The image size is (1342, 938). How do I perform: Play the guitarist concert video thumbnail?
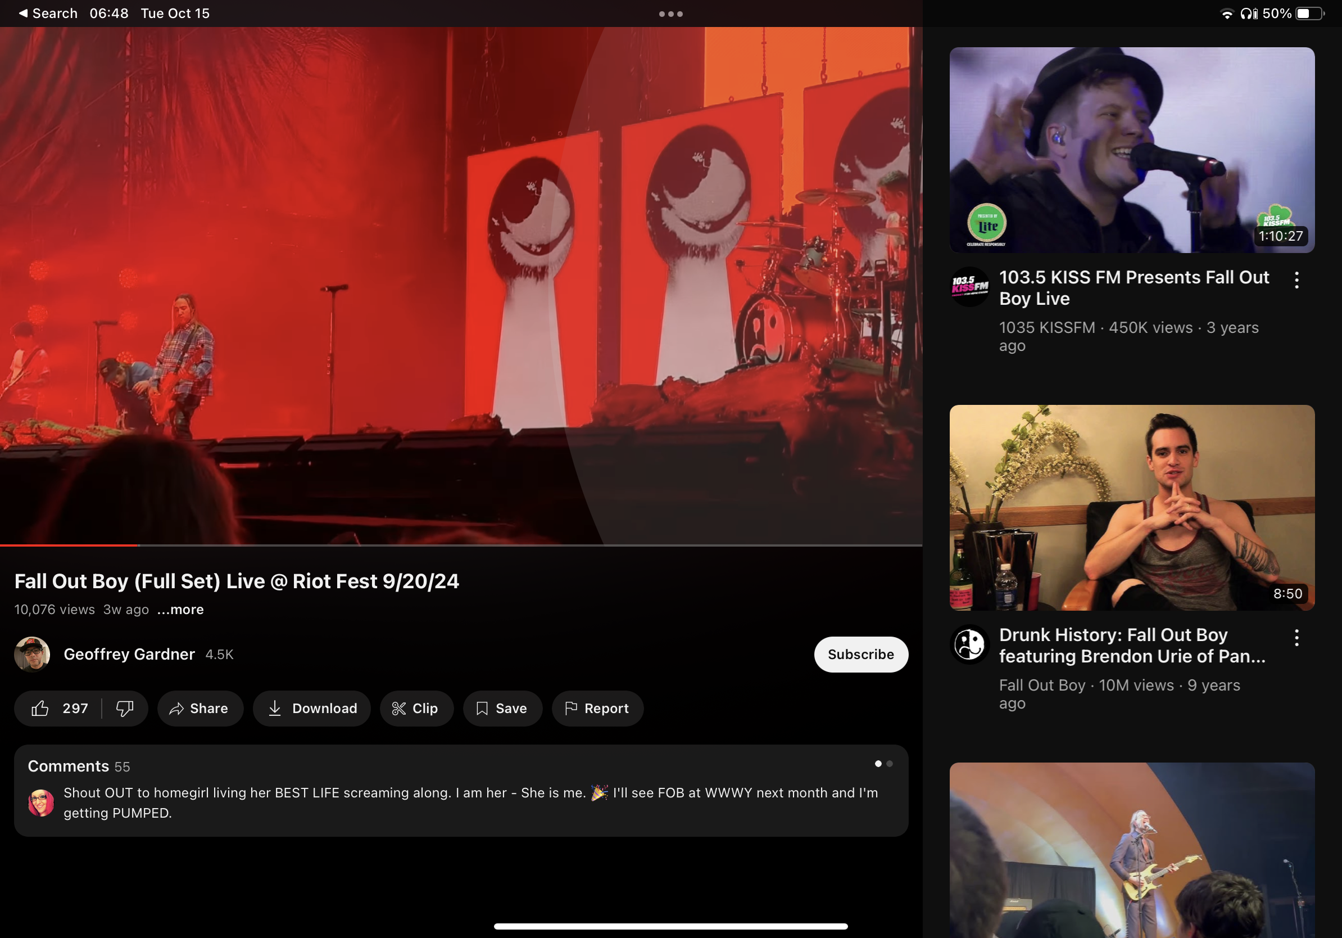(x=1132, y=850)
